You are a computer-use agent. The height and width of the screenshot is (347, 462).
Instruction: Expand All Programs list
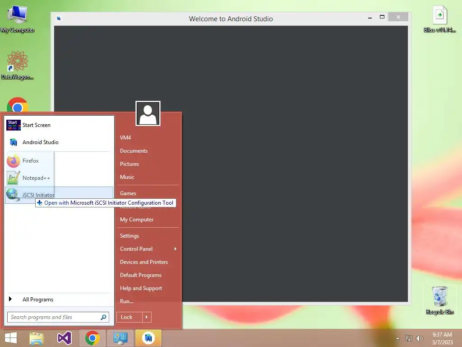click(x=59, y=300)
